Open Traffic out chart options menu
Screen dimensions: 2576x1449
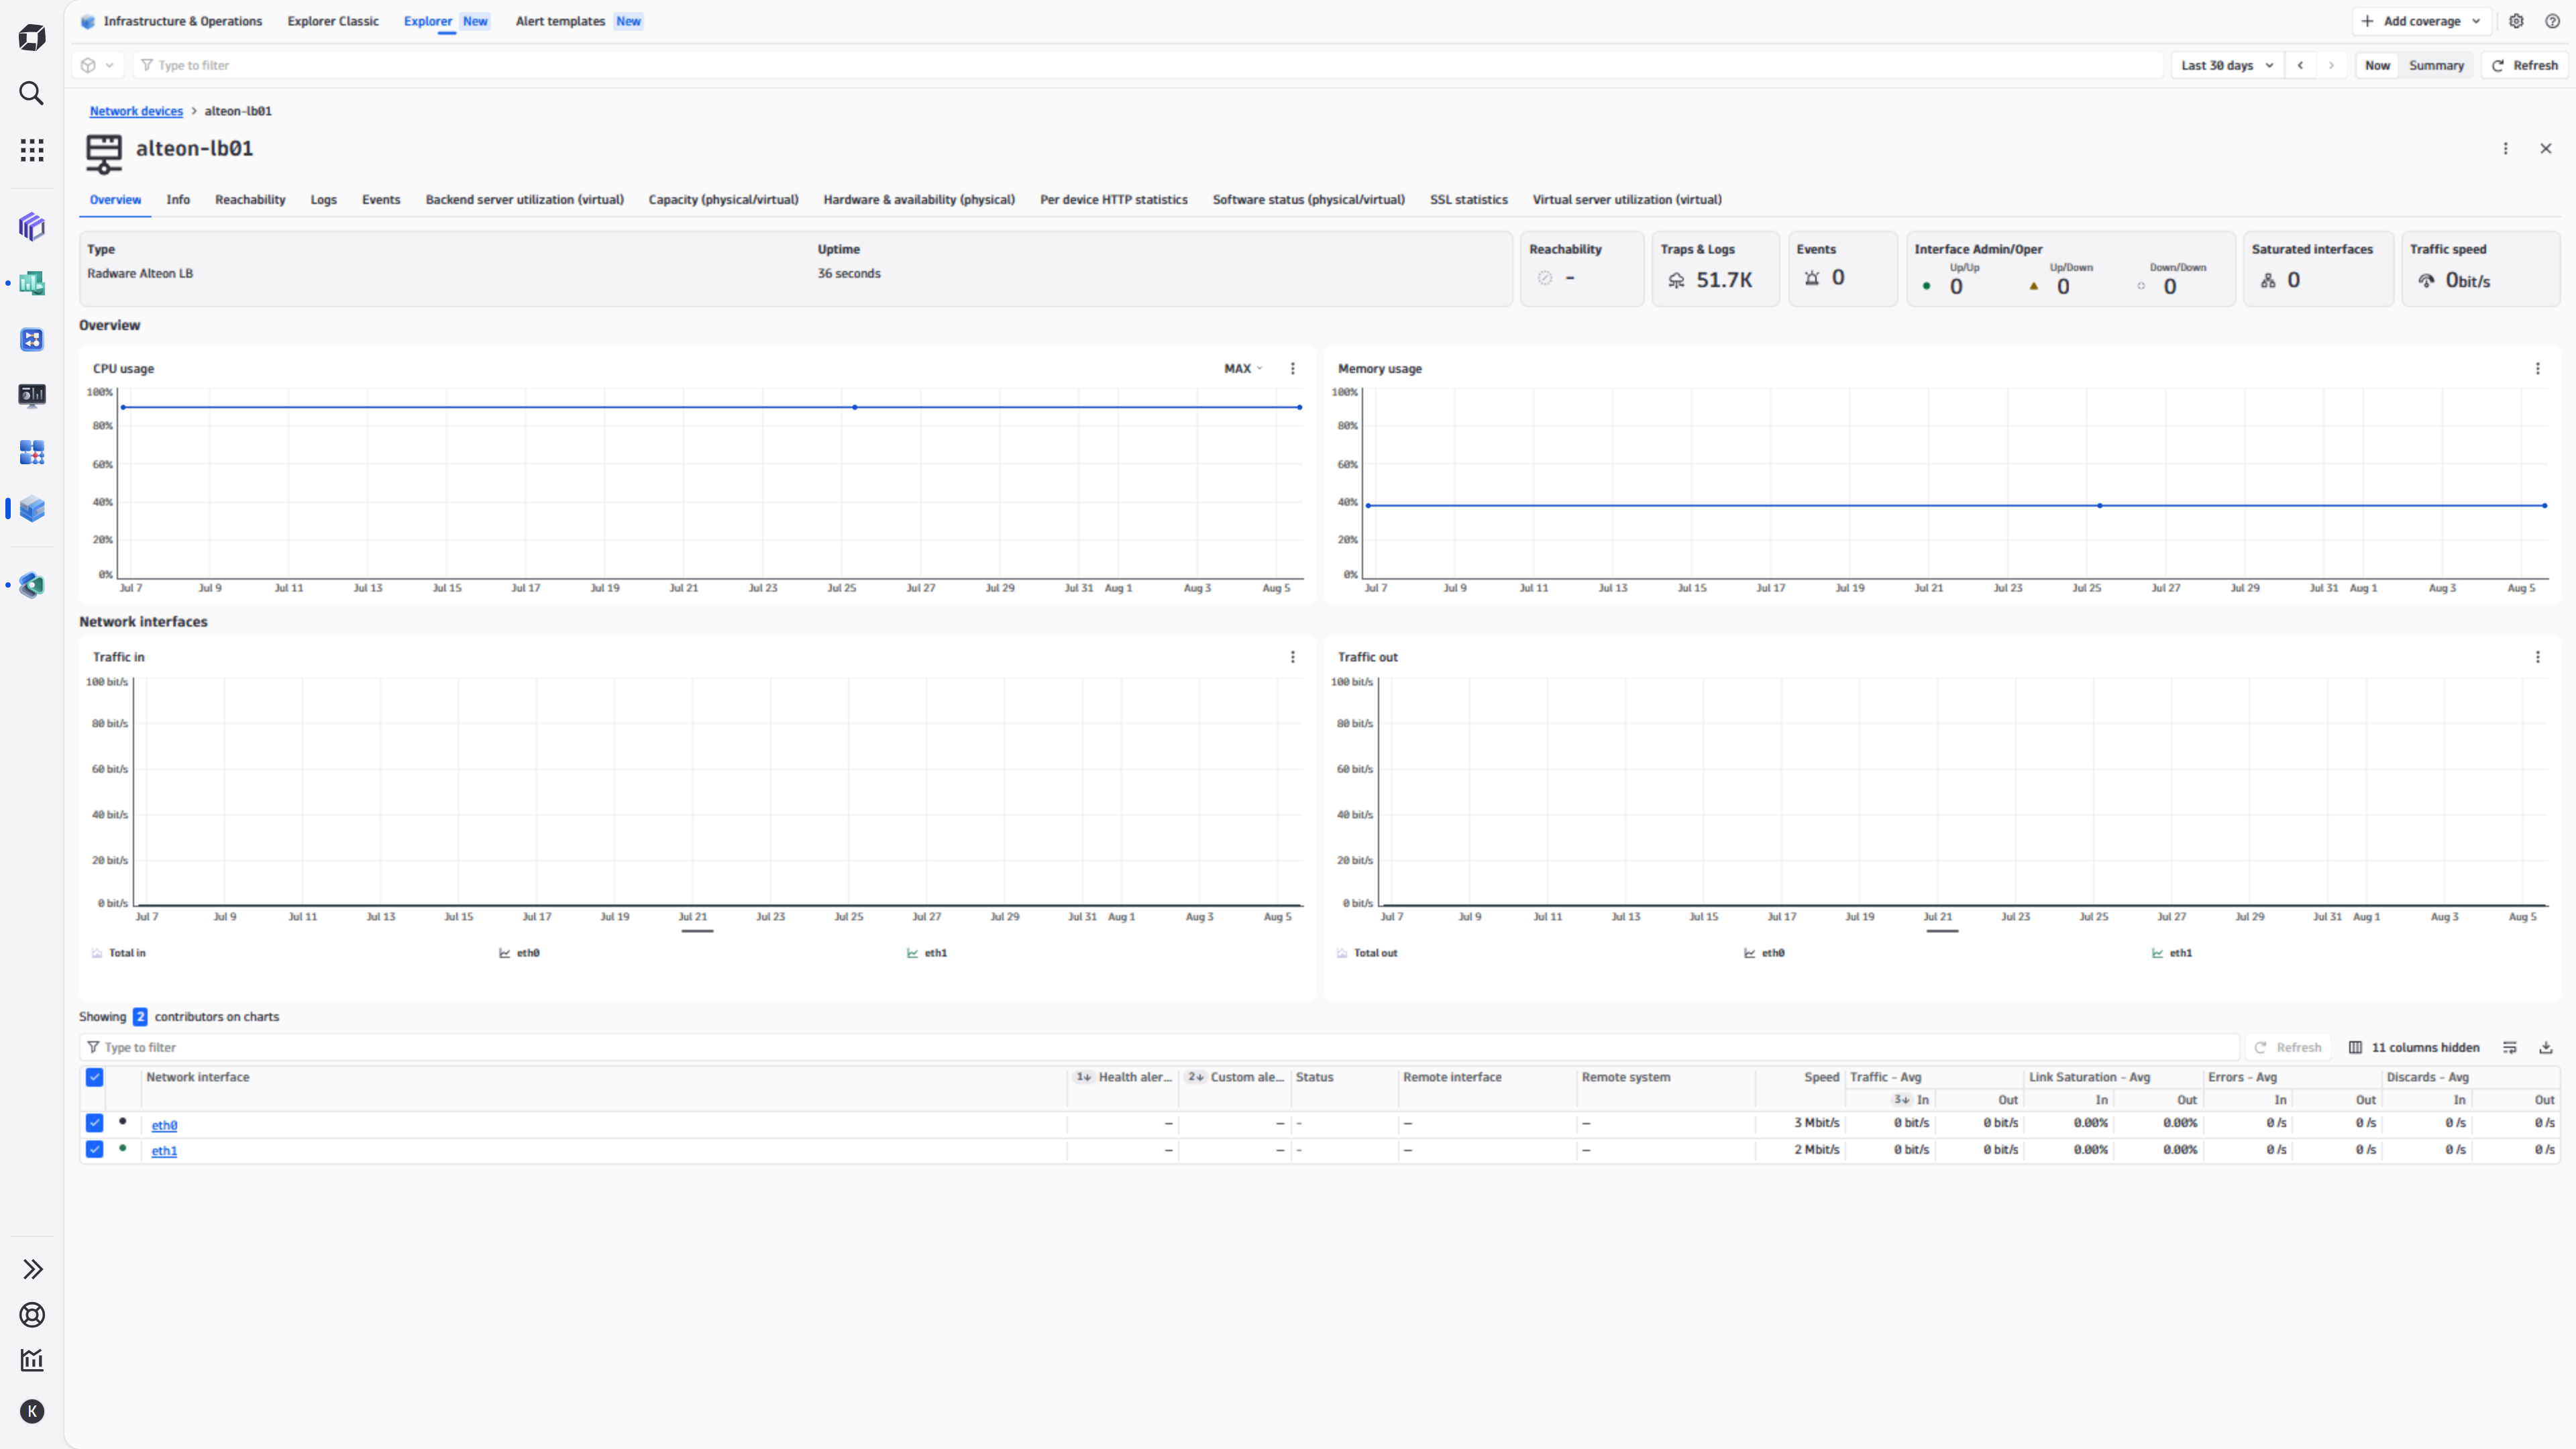(2537, 657)
